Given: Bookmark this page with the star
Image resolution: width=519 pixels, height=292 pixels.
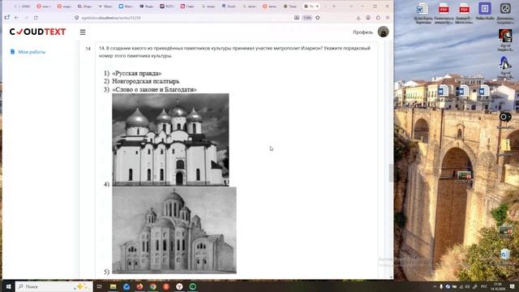Looking at the screenshot, I should [317, 18].
